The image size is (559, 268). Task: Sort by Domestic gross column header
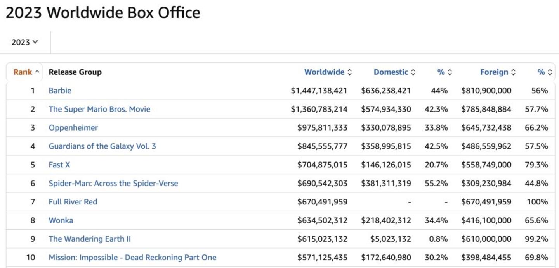pyautogui.click(x=394, y=72)
